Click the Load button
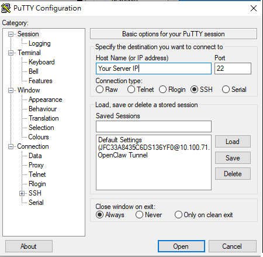Screen dimensions: 263x257 233,142
